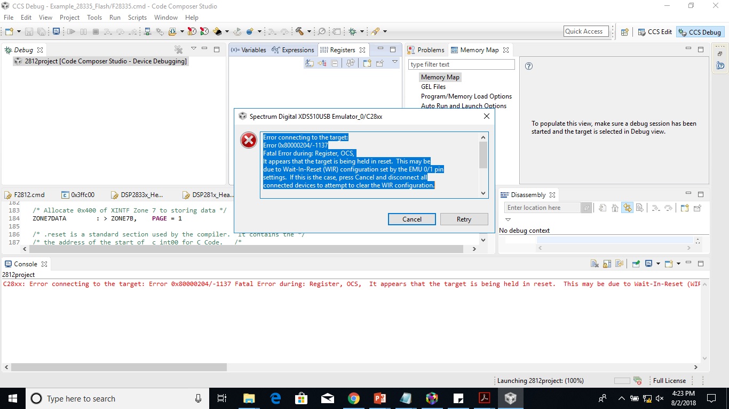Open the File menu
Screen dimensions: 729x409
(9, 18)
